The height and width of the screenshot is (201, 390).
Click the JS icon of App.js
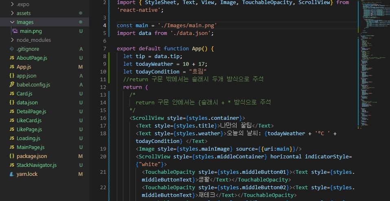(12, 67)
